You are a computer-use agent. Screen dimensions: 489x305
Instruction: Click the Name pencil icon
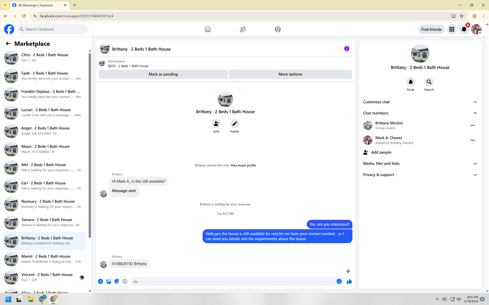[234, 124]
